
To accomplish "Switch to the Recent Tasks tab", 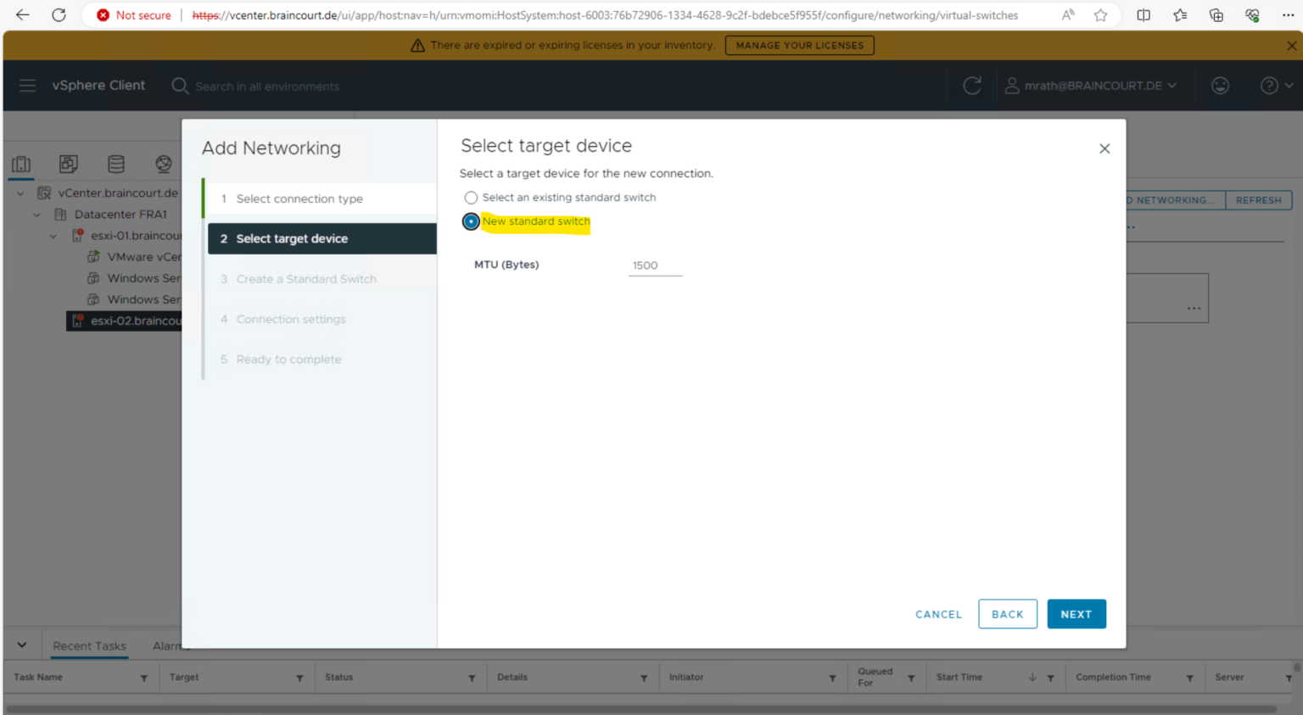I will tap(89, 646).
